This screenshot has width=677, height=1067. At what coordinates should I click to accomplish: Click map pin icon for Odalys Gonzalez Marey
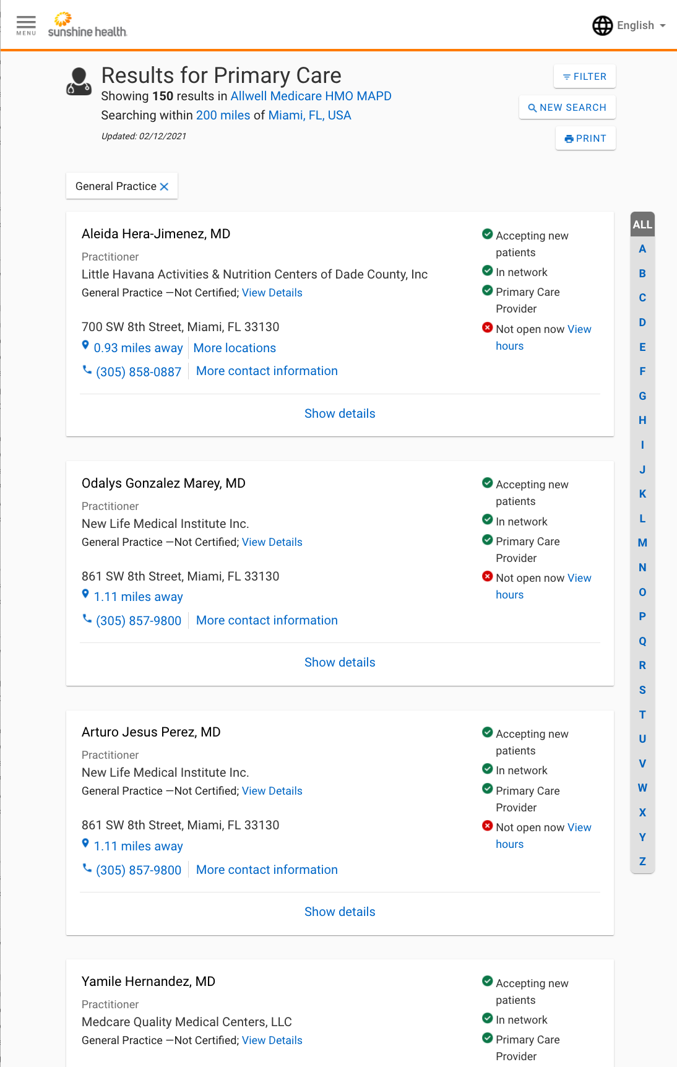coord(85,594)
